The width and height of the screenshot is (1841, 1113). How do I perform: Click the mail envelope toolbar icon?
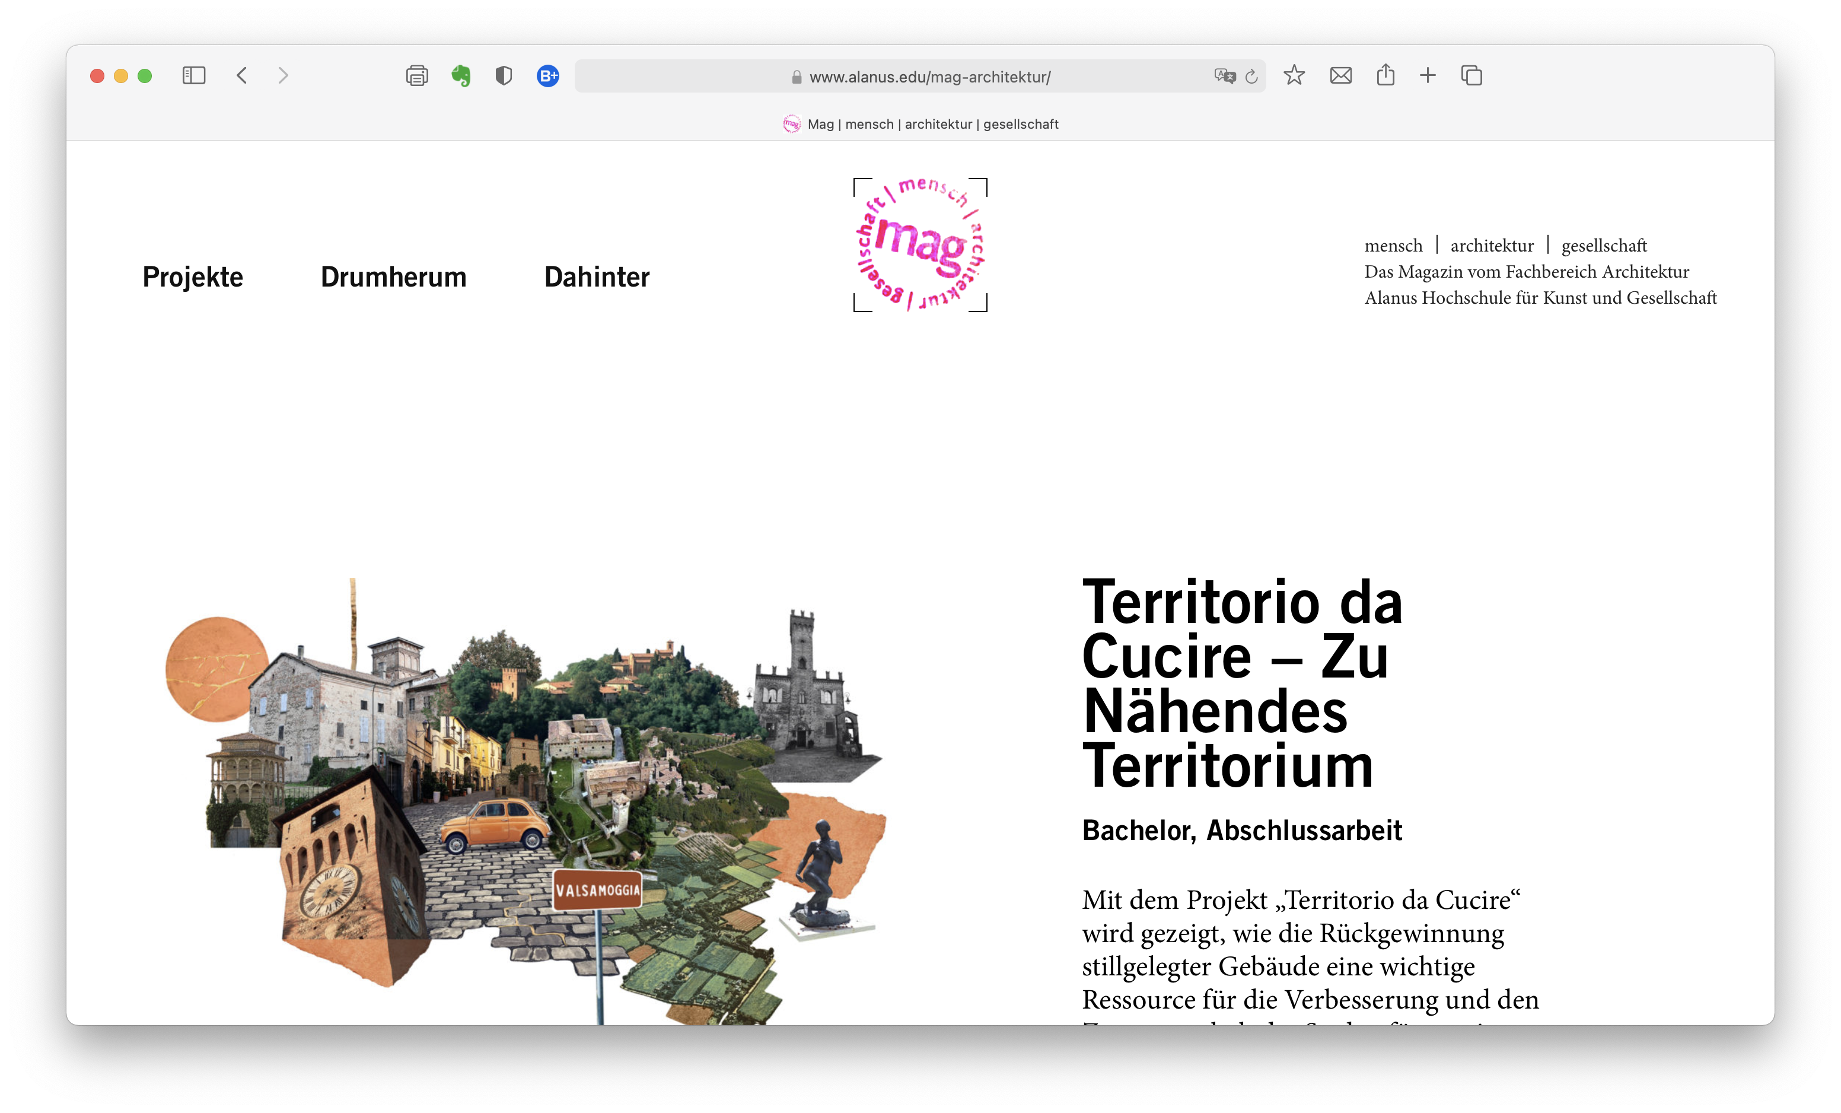pyautogui.click(x=1341, y=75)
